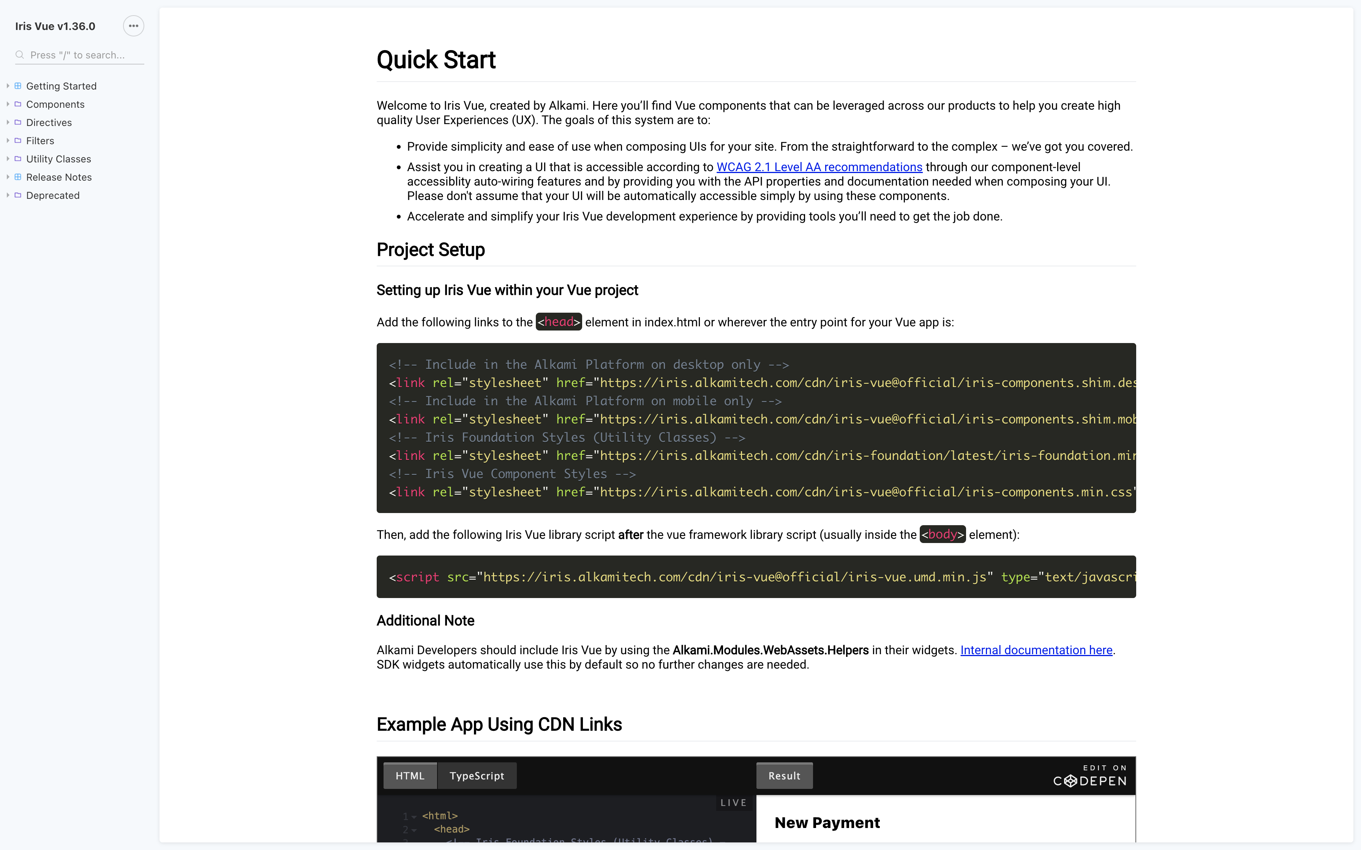
Task: Select Components in sidebar
Action: click(x=55, y=104)
